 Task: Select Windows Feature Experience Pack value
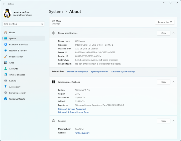tap(100, 105)
